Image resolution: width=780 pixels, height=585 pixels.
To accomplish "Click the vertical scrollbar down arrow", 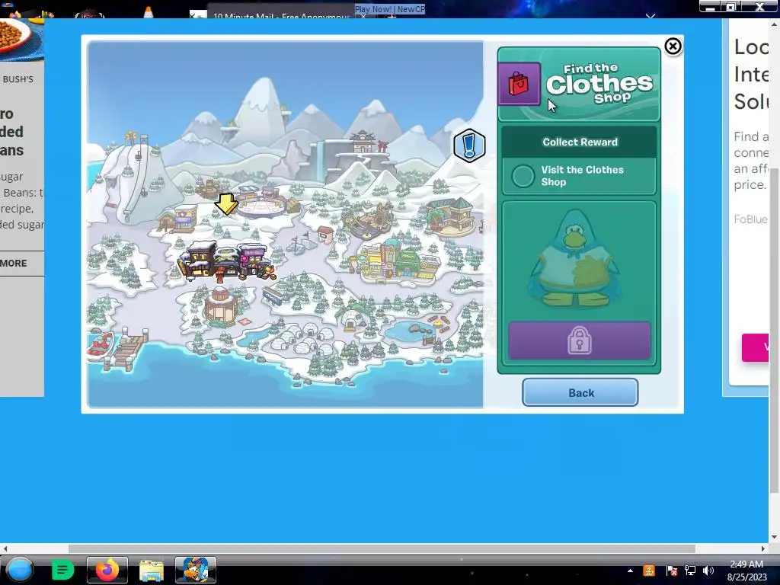I will point(774,537).
